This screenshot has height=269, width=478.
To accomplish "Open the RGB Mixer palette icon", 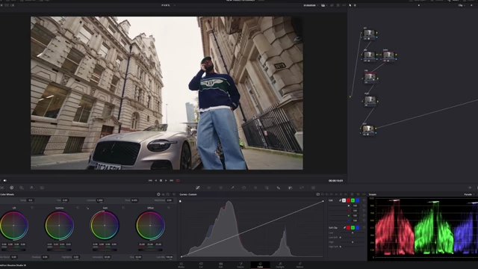I will tap(31, 188).
